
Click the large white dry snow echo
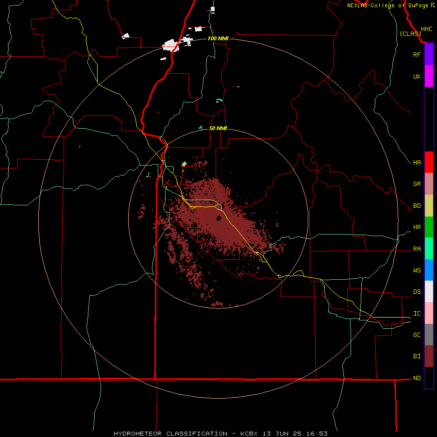tap(170, 45)
